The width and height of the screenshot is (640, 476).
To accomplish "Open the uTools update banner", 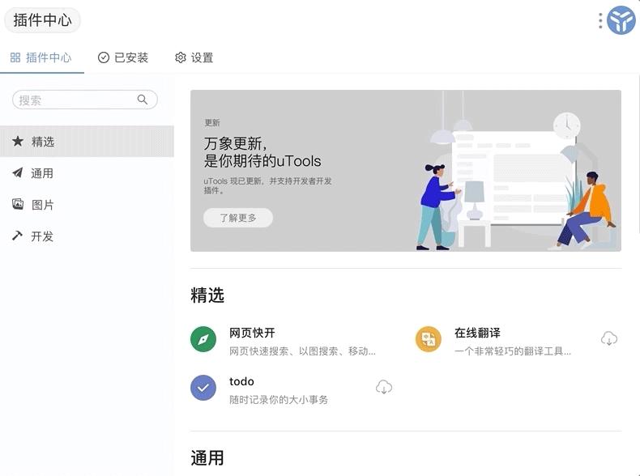I will click(x=406, y=171).
